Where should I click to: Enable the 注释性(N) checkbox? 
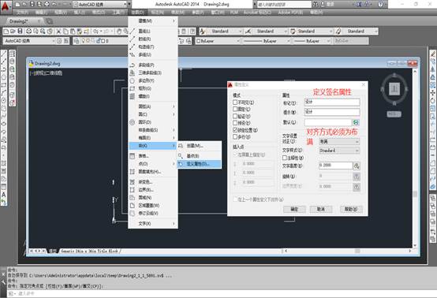pyautogui.click(x=285, y=158)
